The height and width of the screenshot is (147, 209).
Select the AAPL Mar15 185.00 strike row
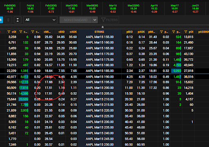[x=100, y=71]
